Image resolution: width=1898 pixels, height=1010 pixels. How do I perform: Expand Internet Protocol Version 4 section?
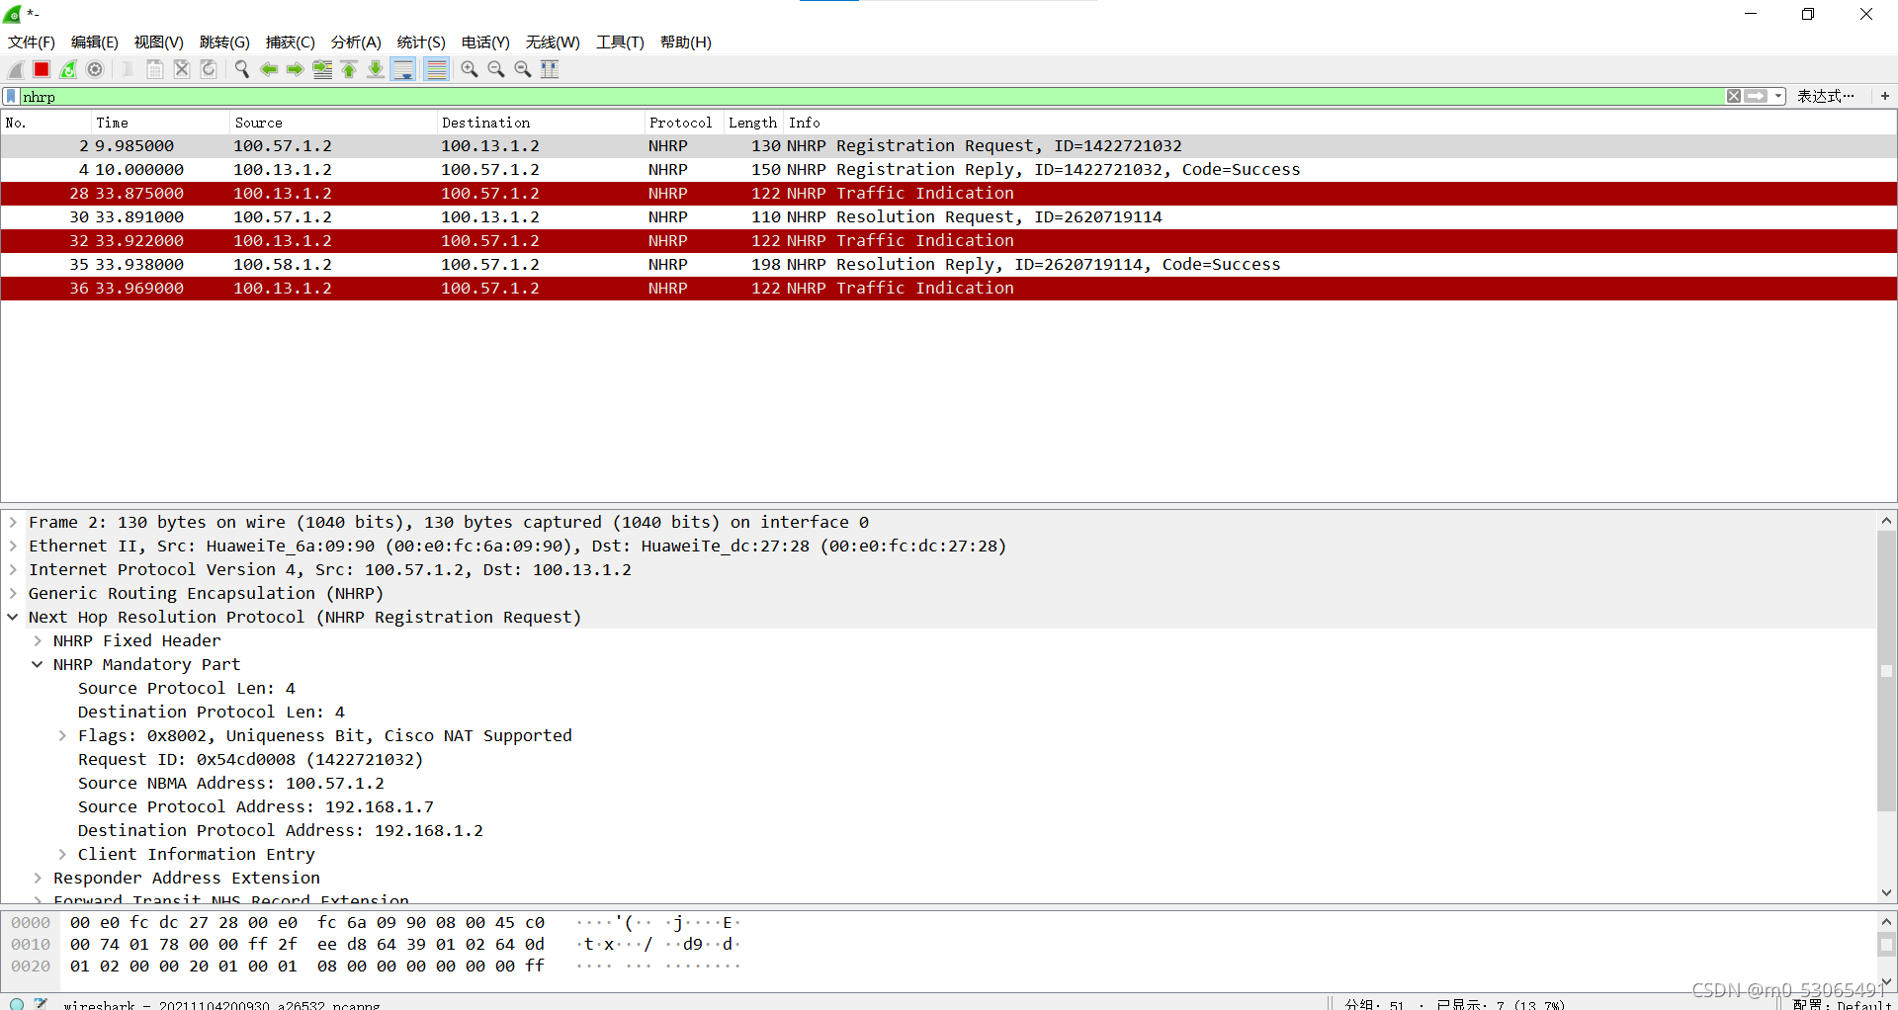point(13,569)
